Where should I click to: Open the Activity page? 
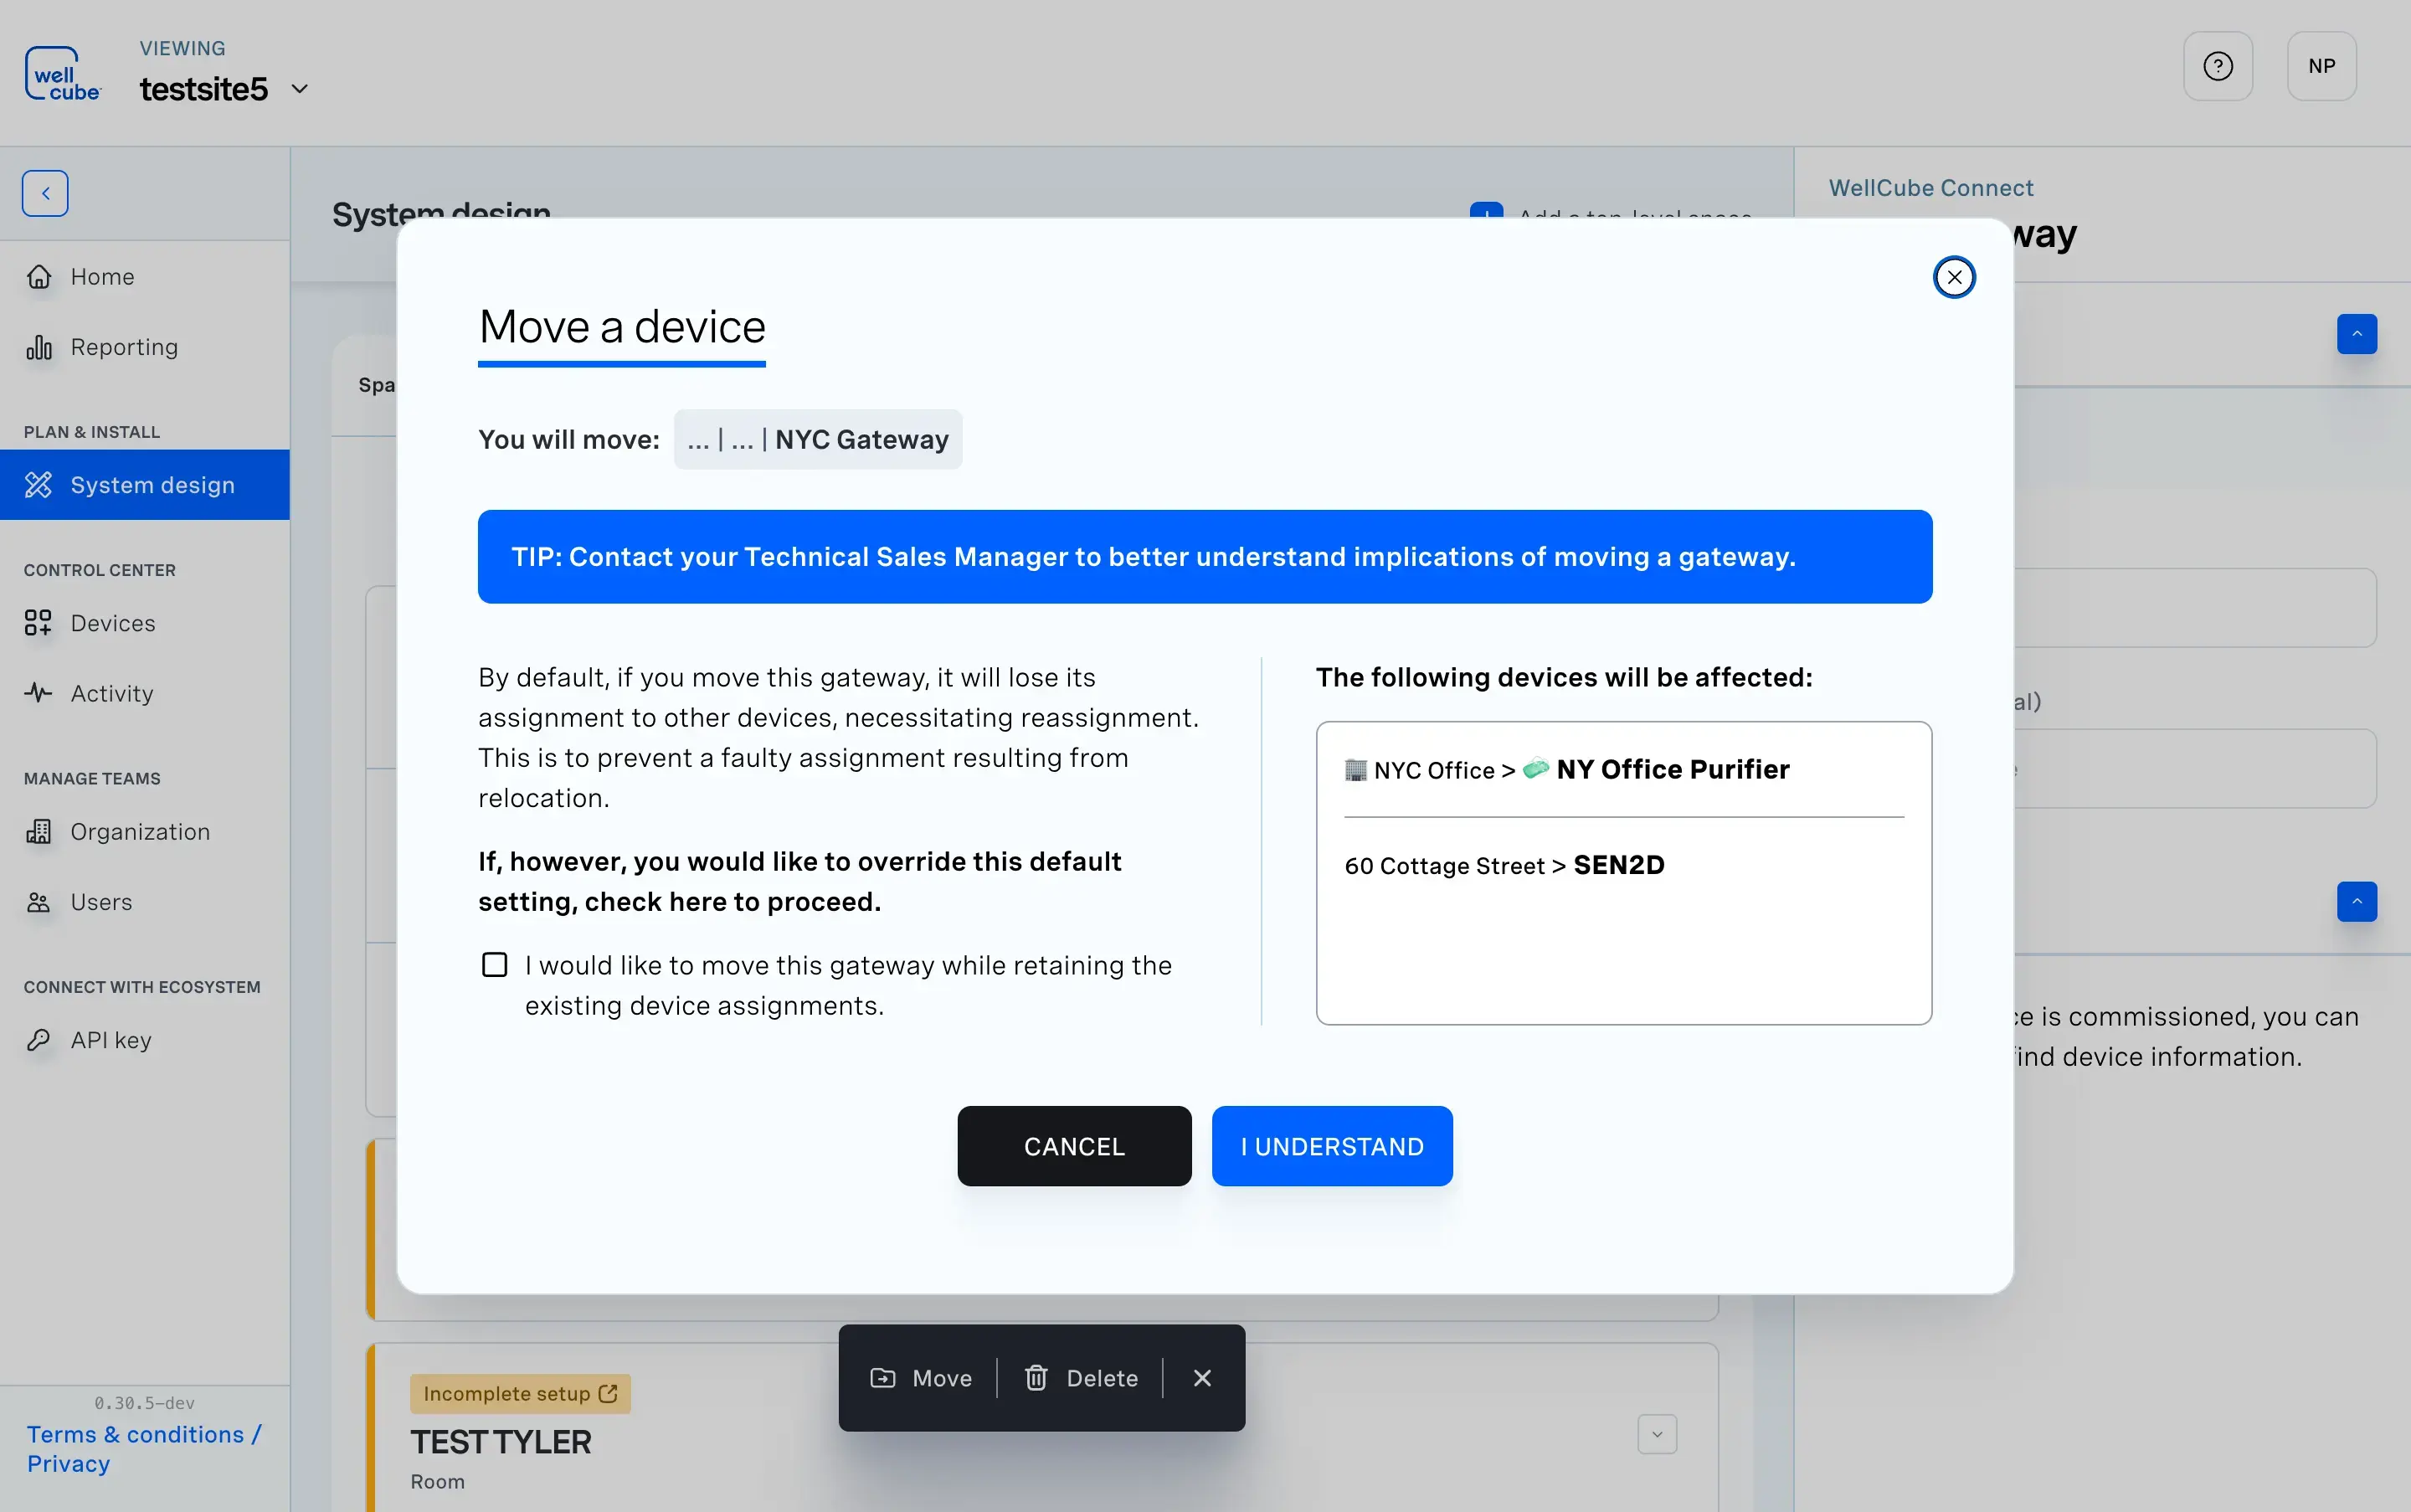112,693
